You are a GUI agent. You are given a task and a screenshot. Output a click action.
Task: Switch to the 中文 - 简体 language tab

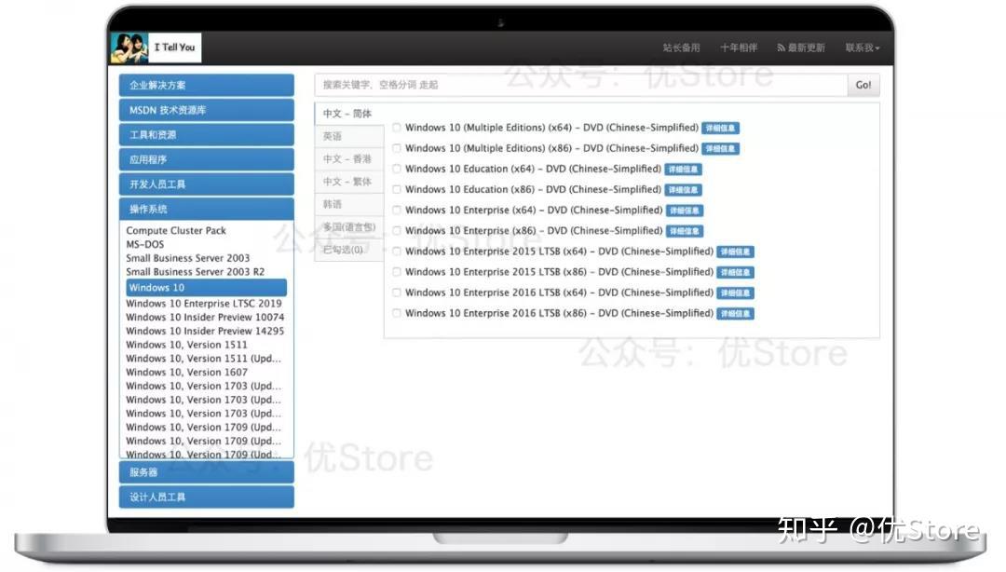pyautogui.click(x=349, y=114)
